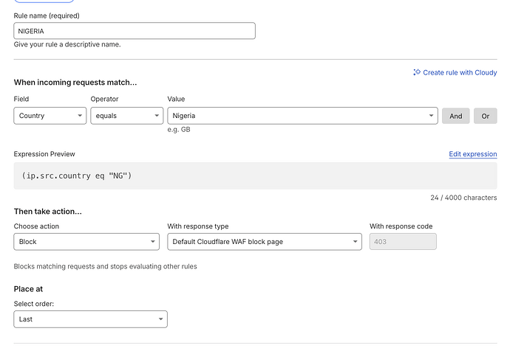Click the 'With response type' label
This screenshot has height=348, width=510.
pyautogui.click(x=198, y=226)
